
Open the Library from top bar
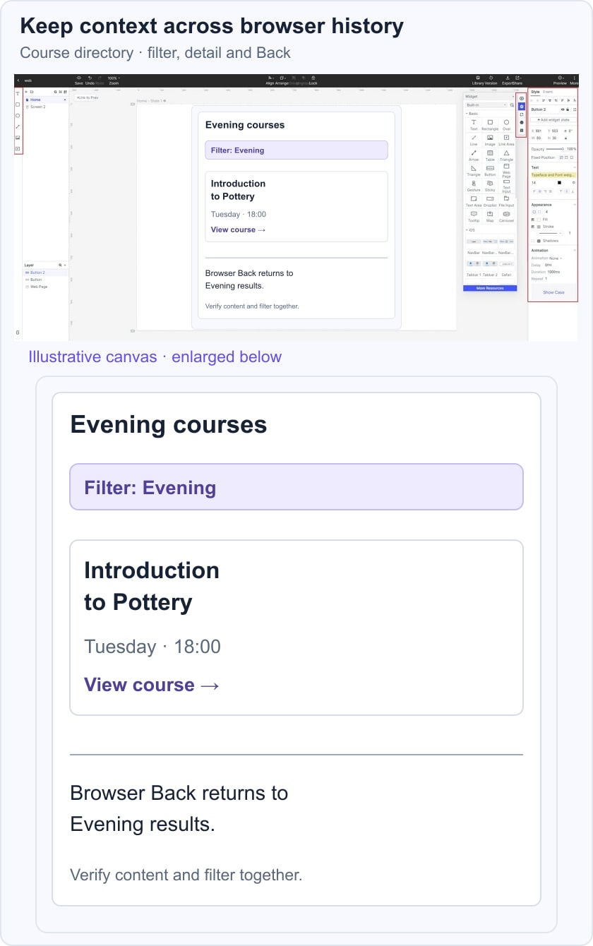478,80
